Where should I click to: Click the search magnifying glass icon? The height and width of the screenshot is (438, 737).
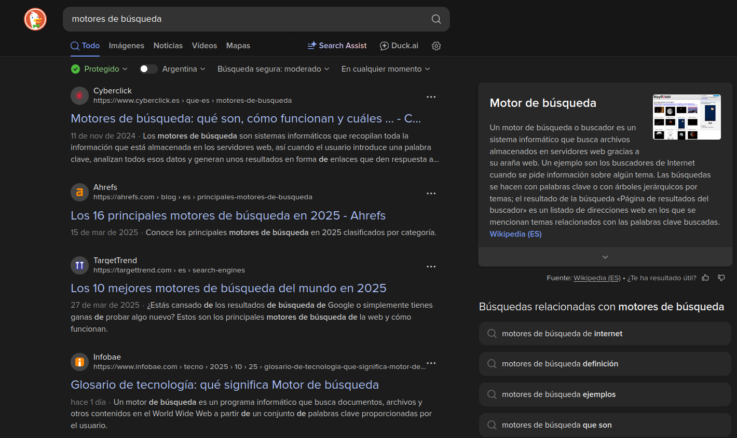[436, 19]
